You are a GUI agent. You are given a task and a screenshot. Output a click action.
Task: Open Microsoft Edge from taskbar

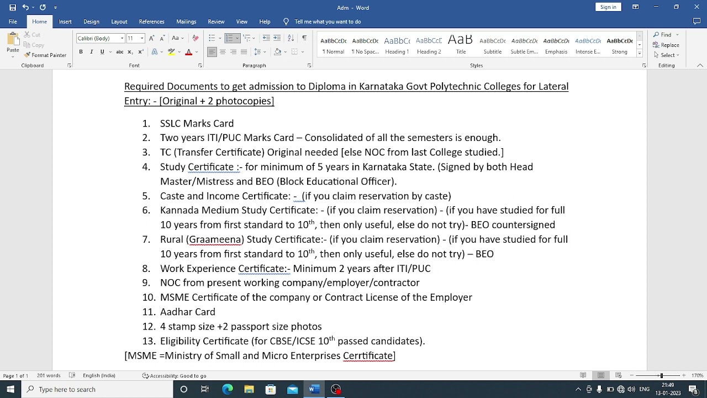(x=227, y=389)
